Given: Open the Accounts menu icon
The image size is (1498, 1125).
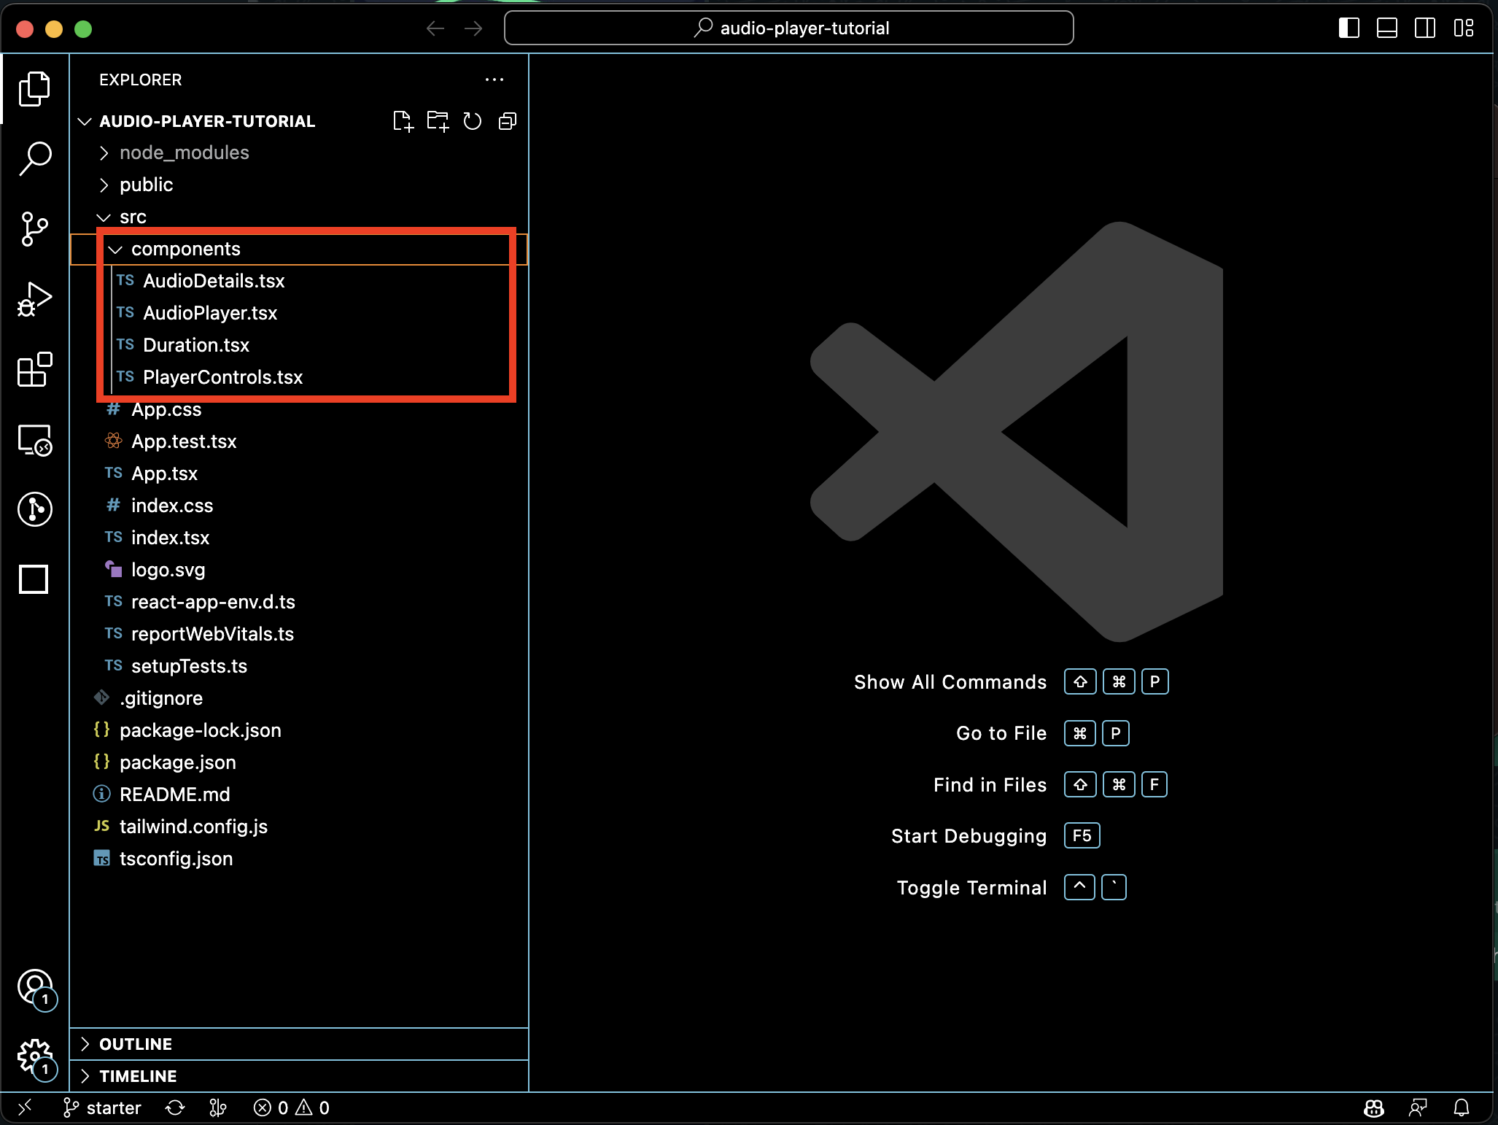Looking at the screenshot, I should tap(36, 988).
